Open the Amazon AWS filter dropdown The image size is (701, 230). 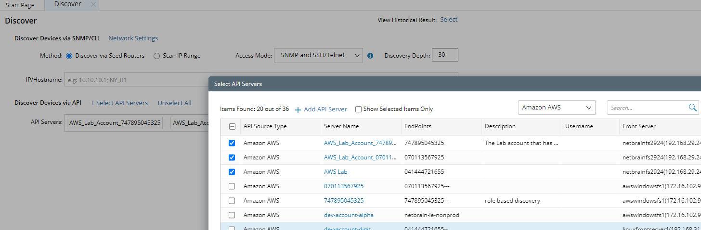tap(557, 108)
